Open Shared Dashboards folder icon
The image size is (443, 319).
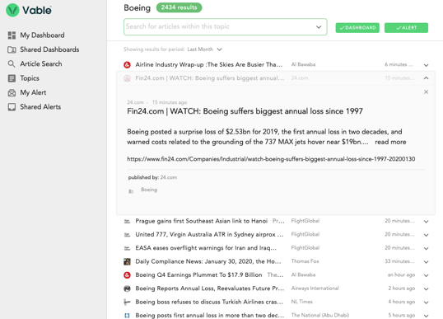(12, 49)
